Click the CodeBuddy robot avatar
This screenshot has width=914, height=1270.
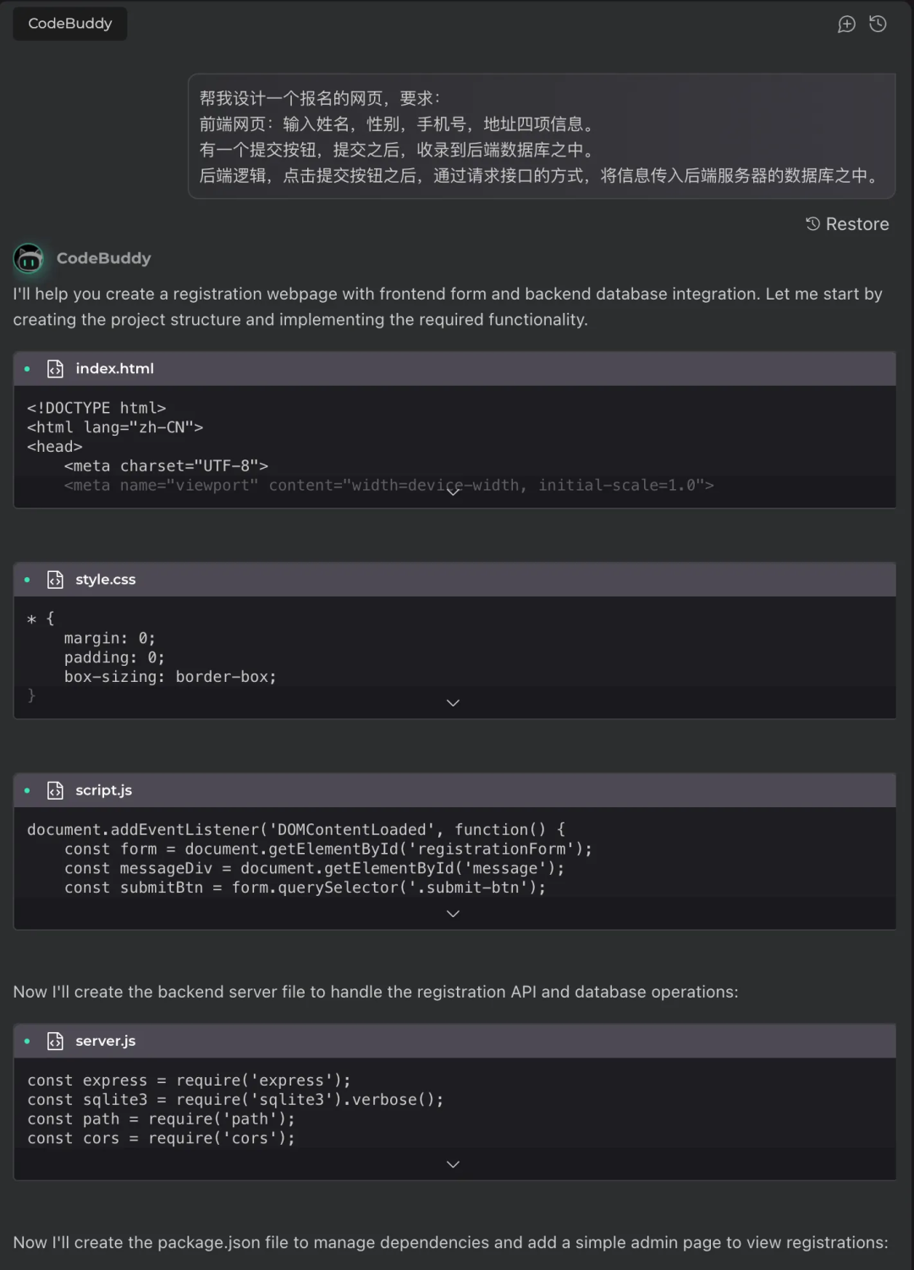coord(28,258)
